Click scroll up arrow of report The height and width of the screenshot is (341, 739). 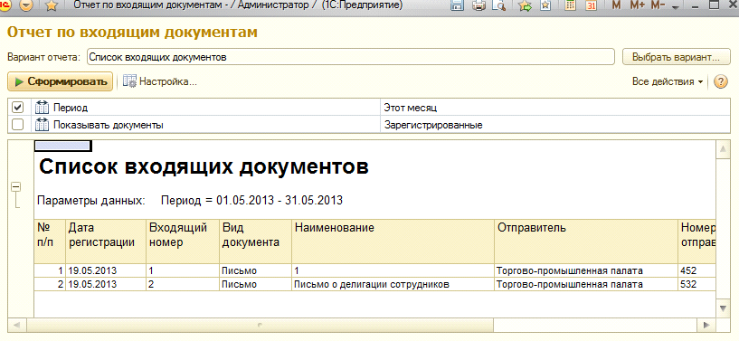point(723,150)
